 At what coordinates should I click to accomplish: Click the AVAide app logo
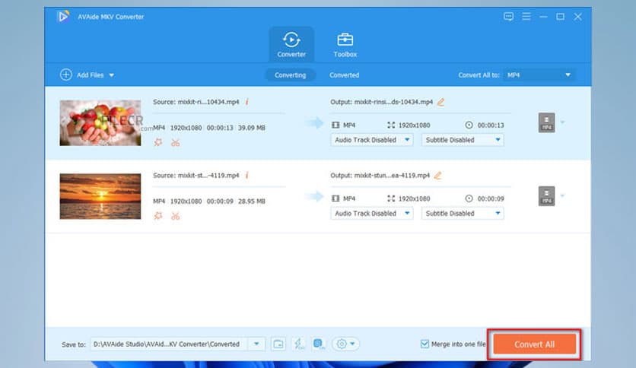click(x=63, y=17)
